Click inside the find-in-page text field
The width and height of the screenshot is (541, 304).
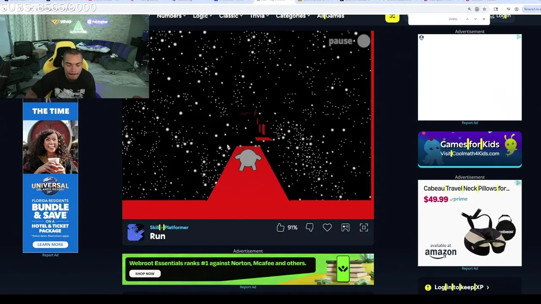427,19
